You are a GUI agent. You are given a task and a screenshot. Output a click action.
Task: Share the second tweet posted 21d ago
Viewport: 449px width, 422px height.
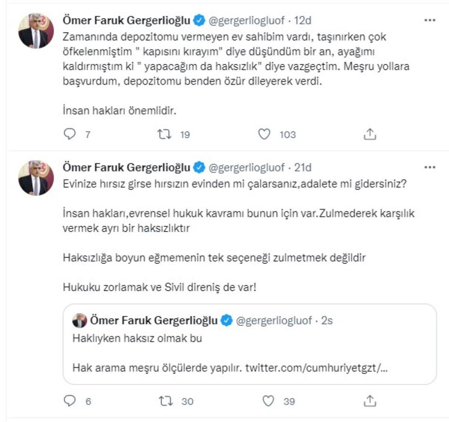(x=370, y=401)
